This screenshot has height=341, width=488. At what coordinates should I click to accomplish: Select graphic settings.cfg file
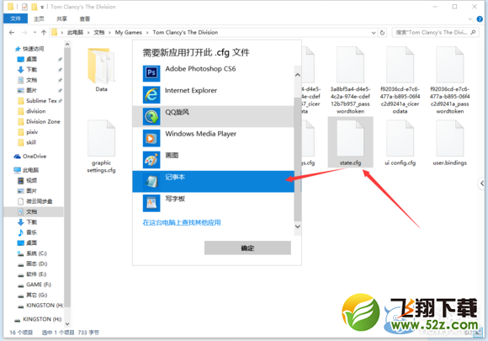[101, 147]
